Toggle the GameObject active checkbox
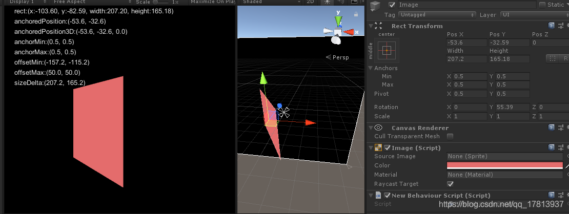 point(392,5)
